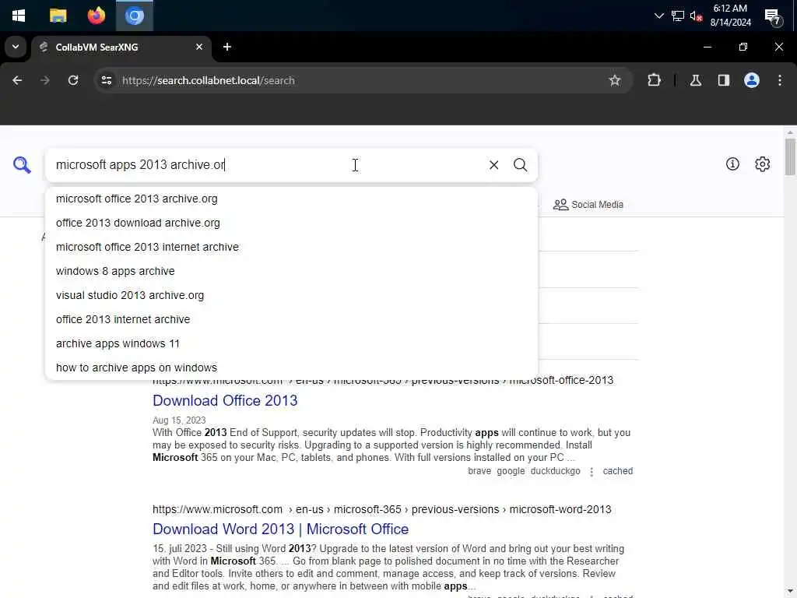The image size is (797, 598).
Task: Open File Explorer from the taskbar
Action: (58, 16)
